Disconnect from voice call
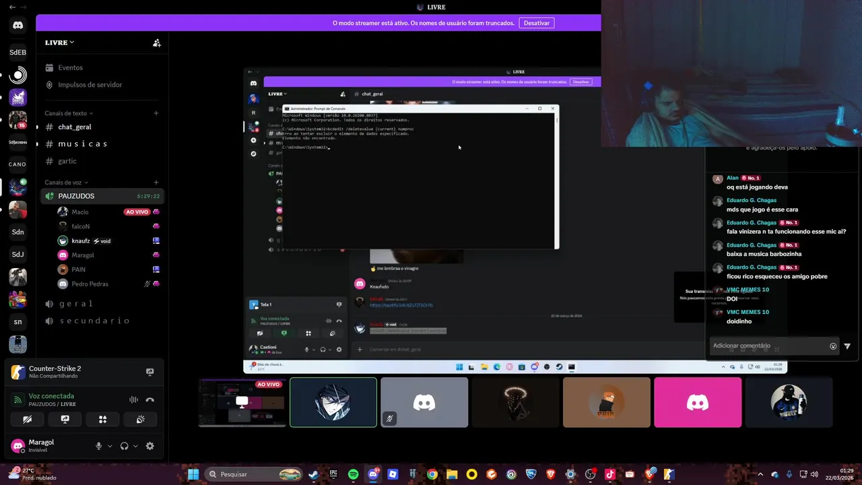The height and width of the screenshot is (485, 862). pos(150,399)
